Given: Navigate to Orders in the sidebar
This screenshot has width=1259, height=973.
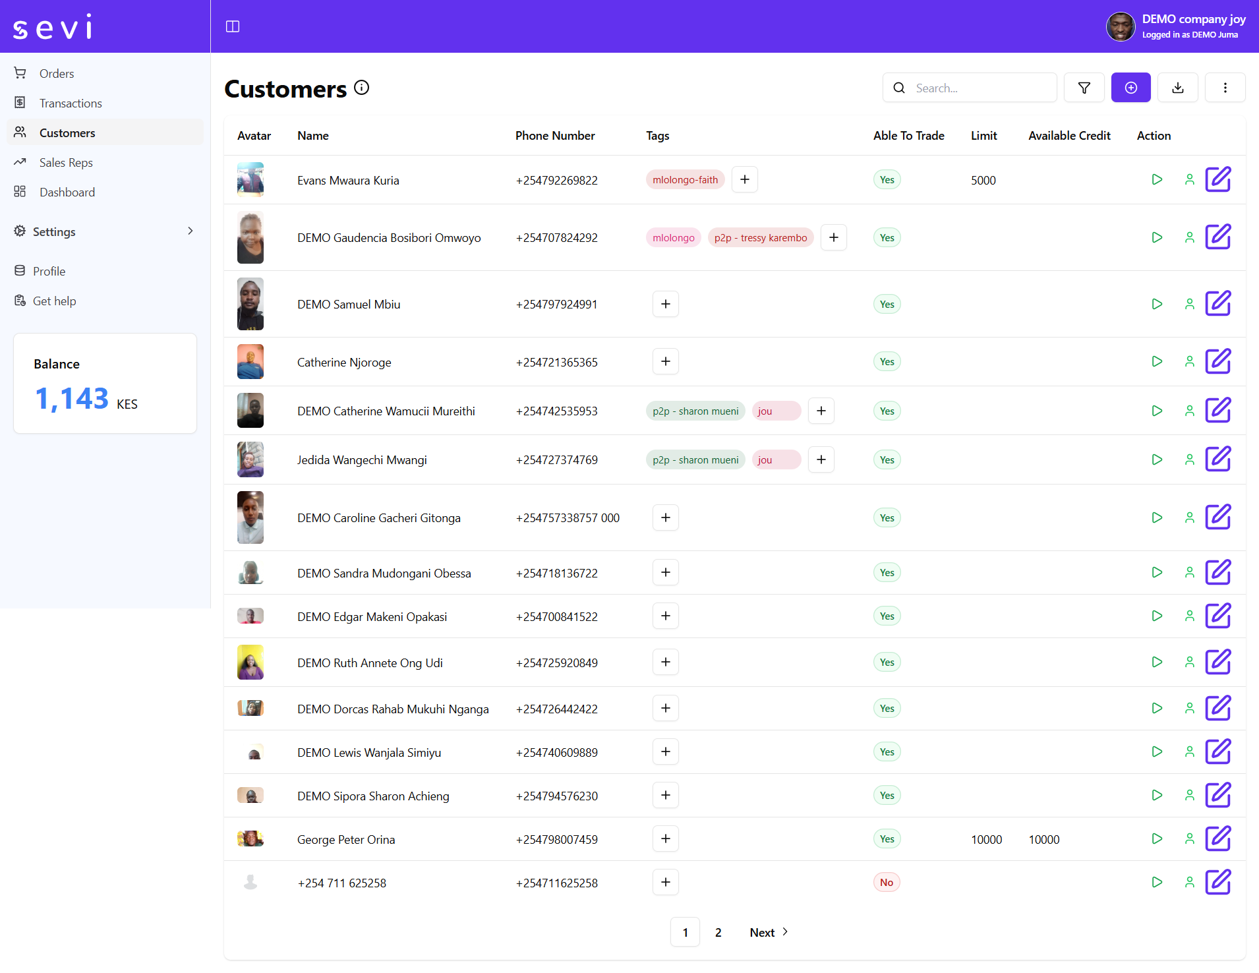Looking at the screenshot, I should pos(57,73).
